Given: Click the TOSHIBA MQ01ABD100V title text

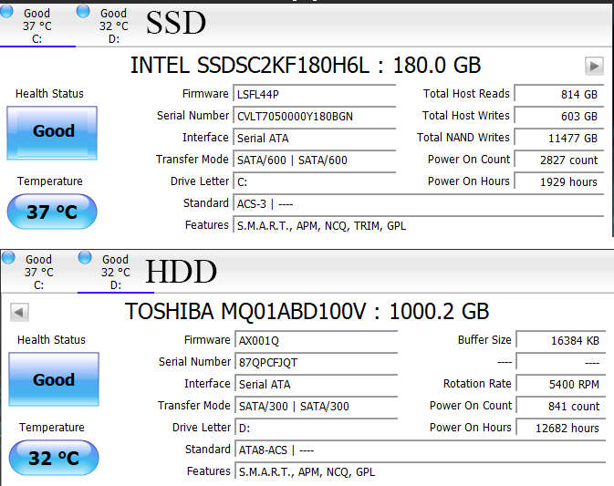Looking at the screenshot, I should (x=307, y=312).
